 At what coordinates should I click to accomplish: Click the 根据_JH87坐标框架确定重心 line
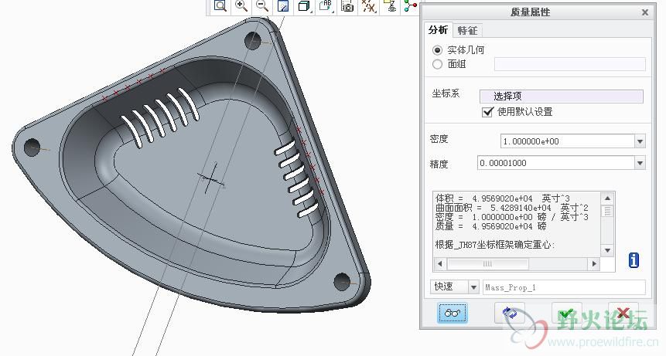click(x=495, y=245)
